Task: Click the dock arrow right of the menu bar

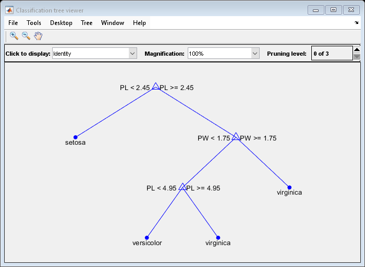Action: coord(357,23)
